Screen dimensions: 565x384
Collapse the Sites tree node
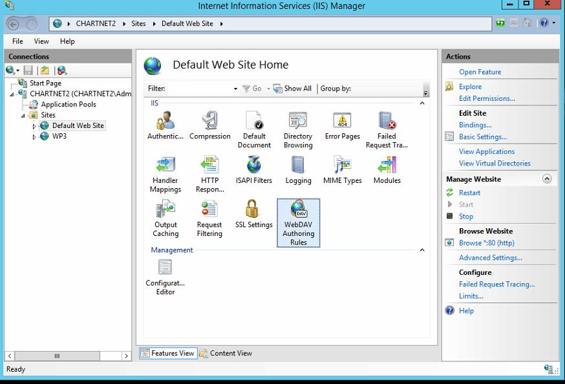(23, 116)
